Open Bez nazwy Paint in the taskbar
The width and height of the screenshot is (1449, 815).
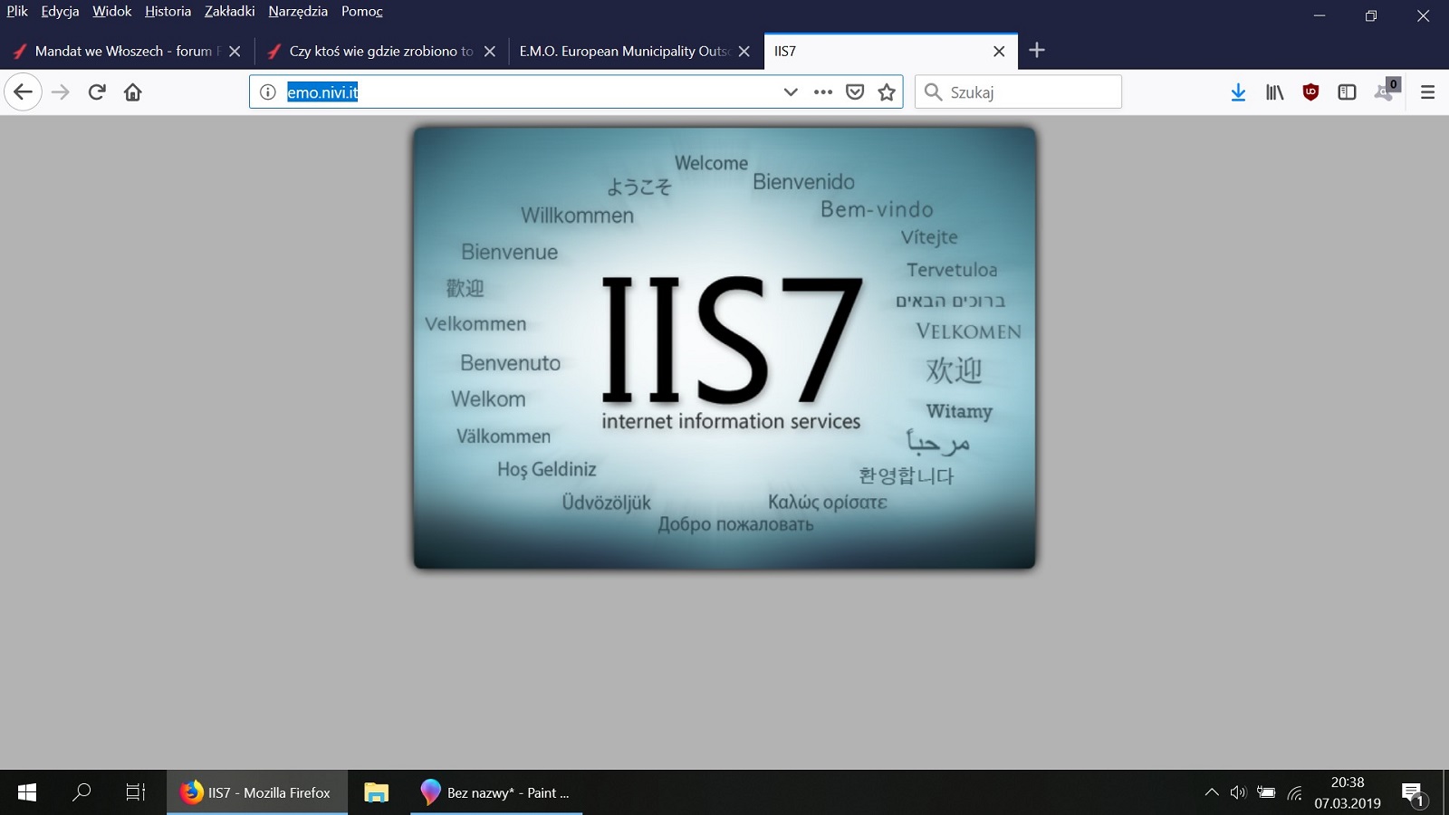point(496,792)
